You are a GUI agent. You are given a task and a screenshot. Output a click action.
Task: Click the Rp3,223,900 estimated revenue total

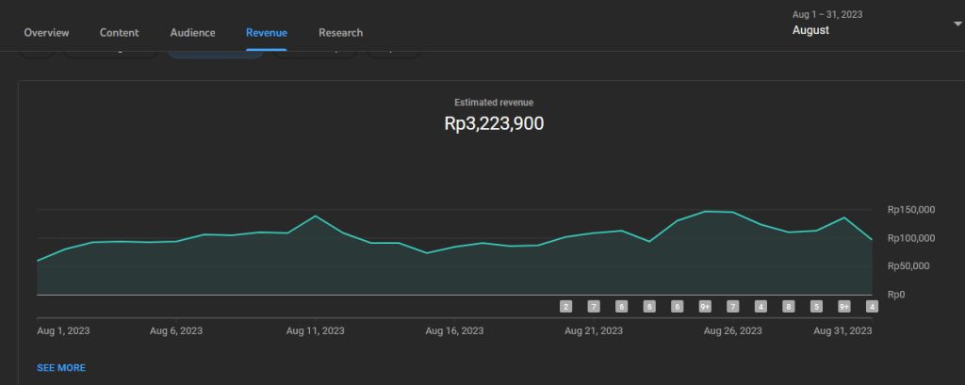494,123
